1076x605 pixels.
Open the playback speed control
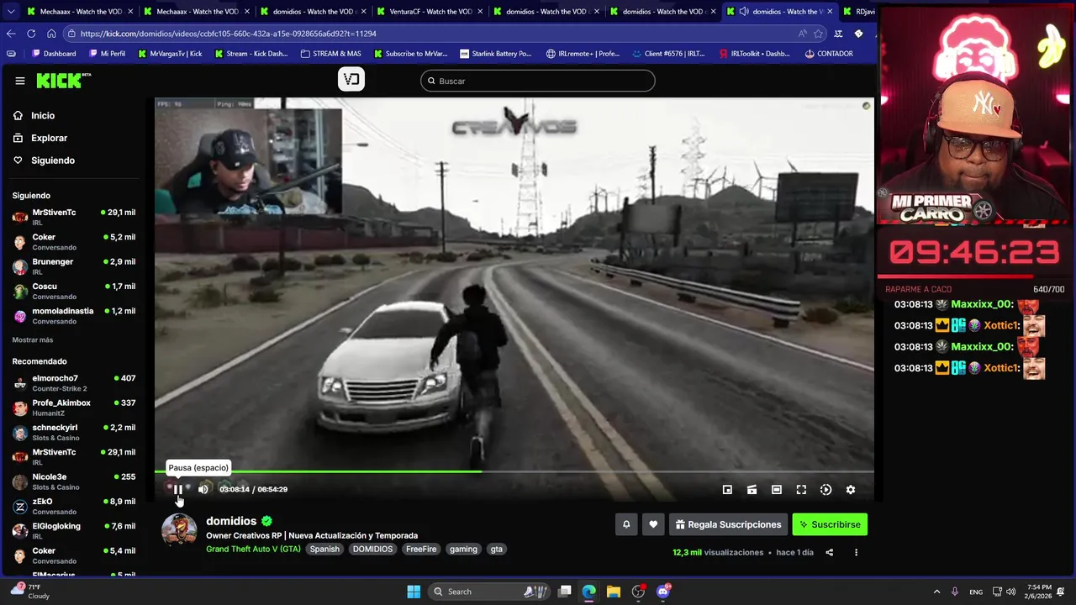point(825,490)
